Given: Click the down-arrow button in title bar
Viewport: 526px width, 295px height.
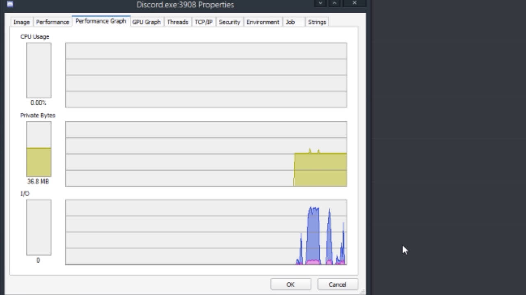Looking at the screenshot, I should [321, 3].
